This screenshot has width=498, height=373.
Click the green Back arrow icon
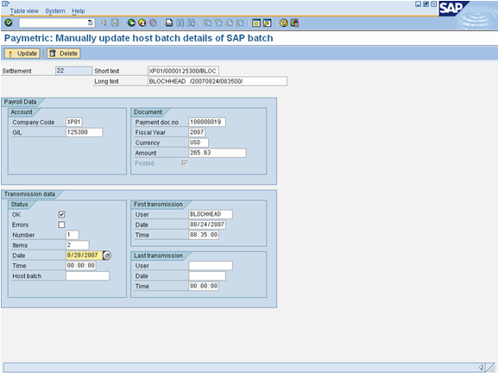[131, 22]
